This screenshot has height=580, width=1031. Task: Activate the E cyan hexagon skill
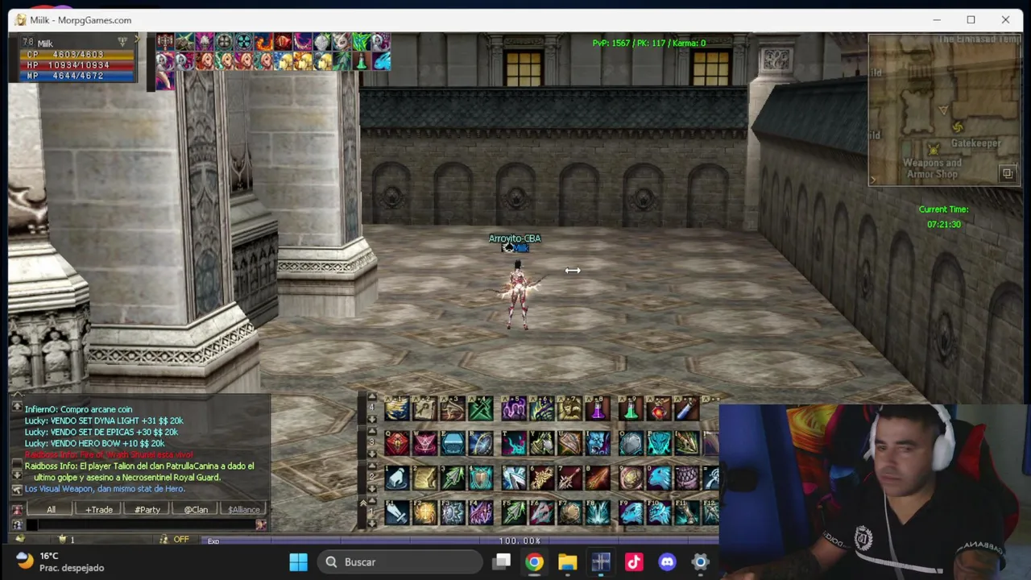453,443
